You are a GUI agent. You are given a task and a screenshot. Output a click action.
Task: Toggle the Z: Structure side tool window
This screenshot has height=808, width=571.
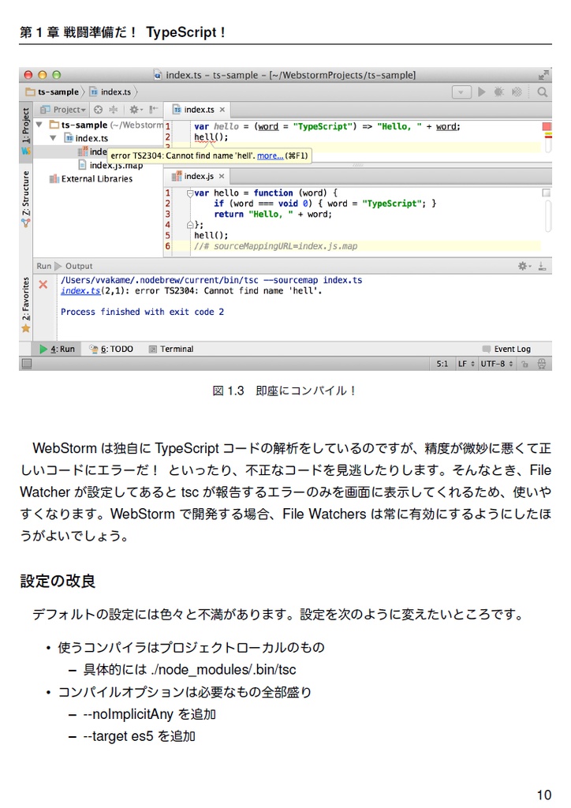pyautogui.click(x=25, y=198)
